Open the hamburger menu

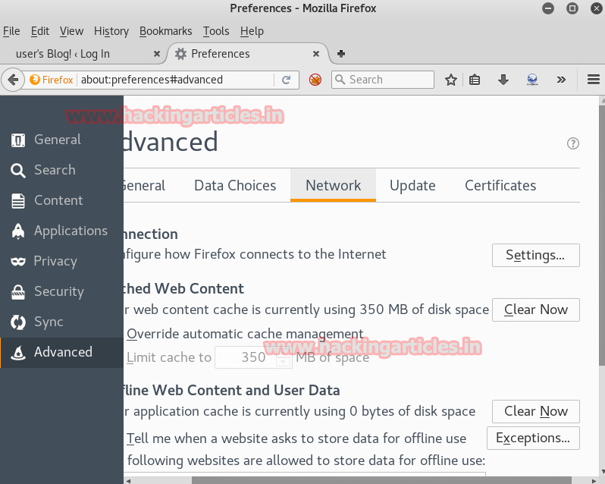594,80
